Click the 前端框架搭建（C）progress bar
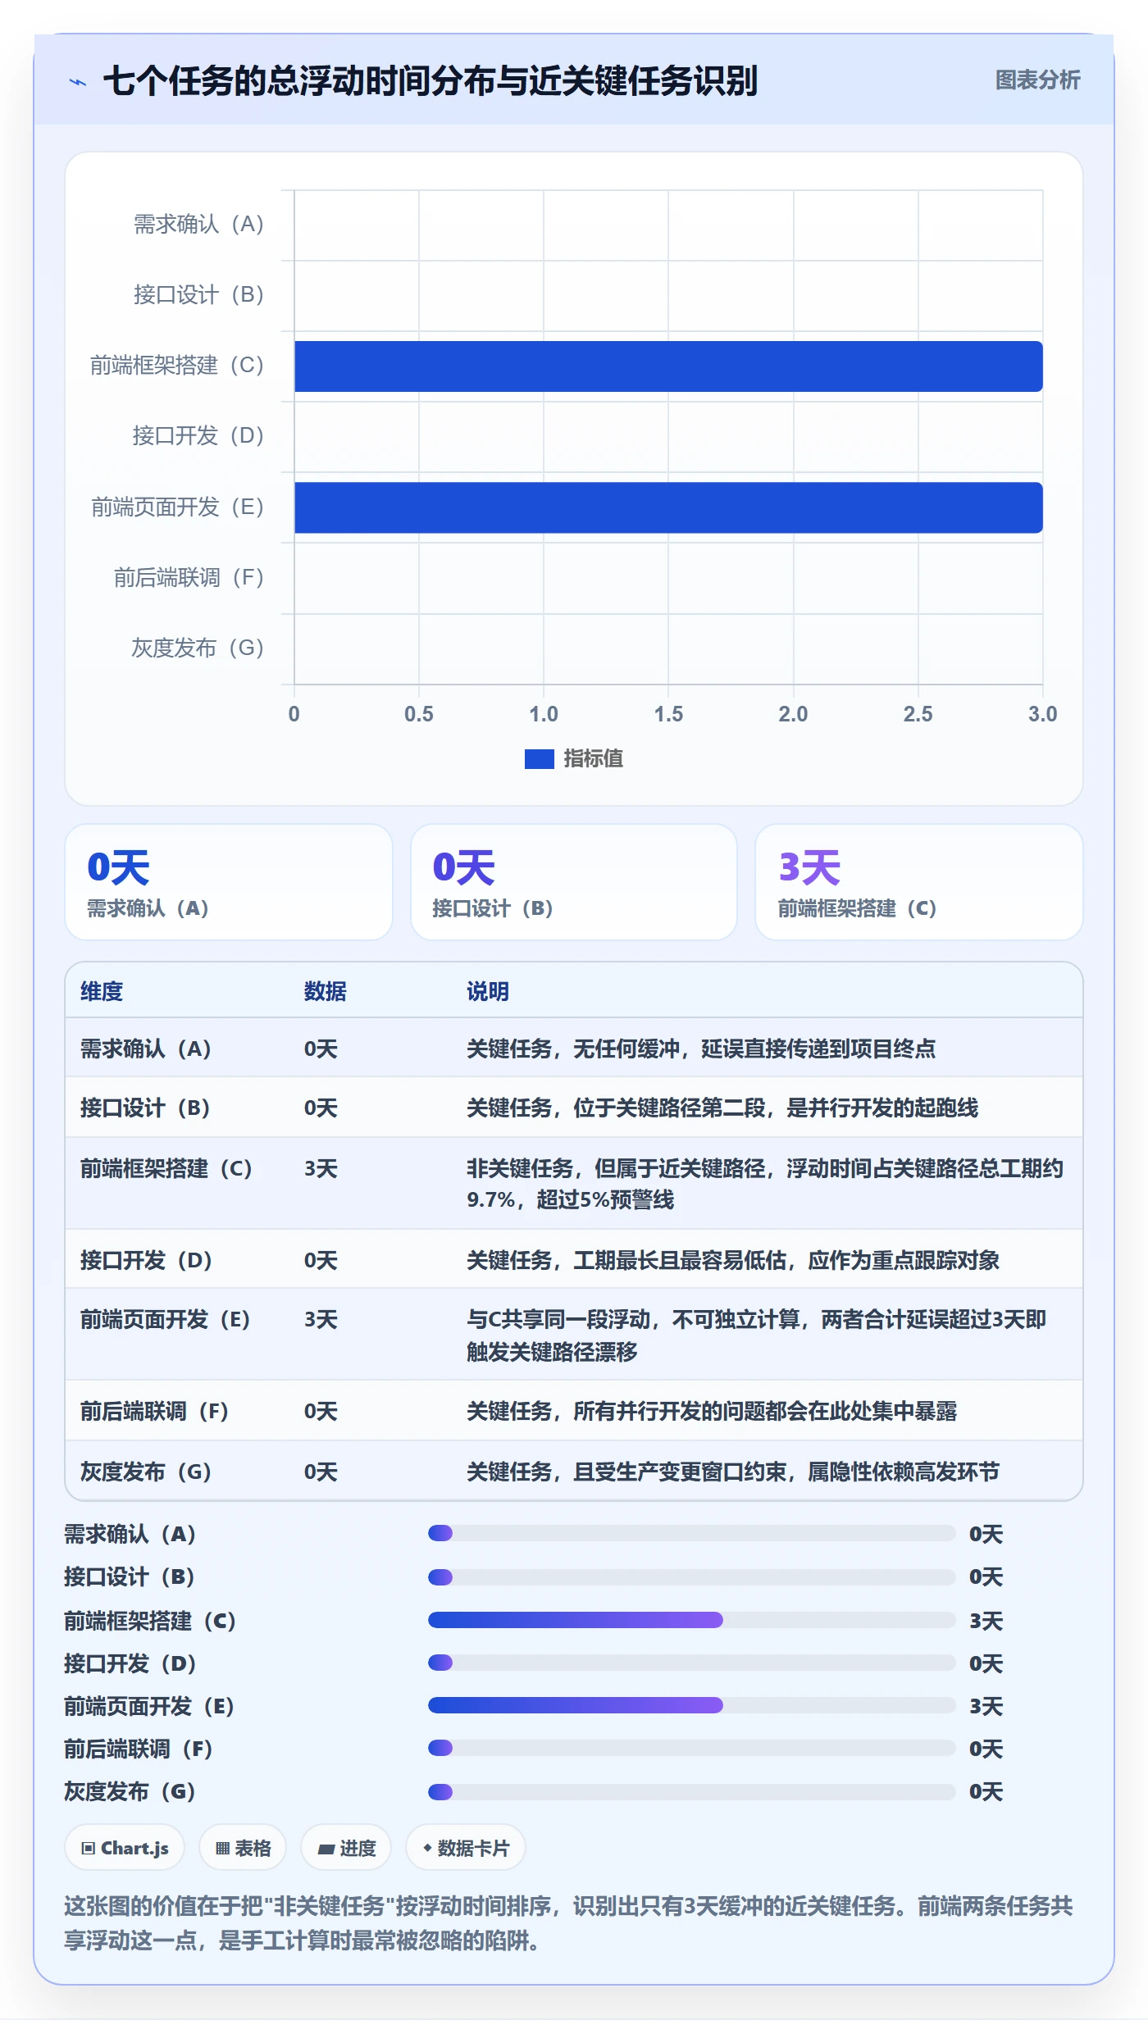 [x=691, y=1620]
